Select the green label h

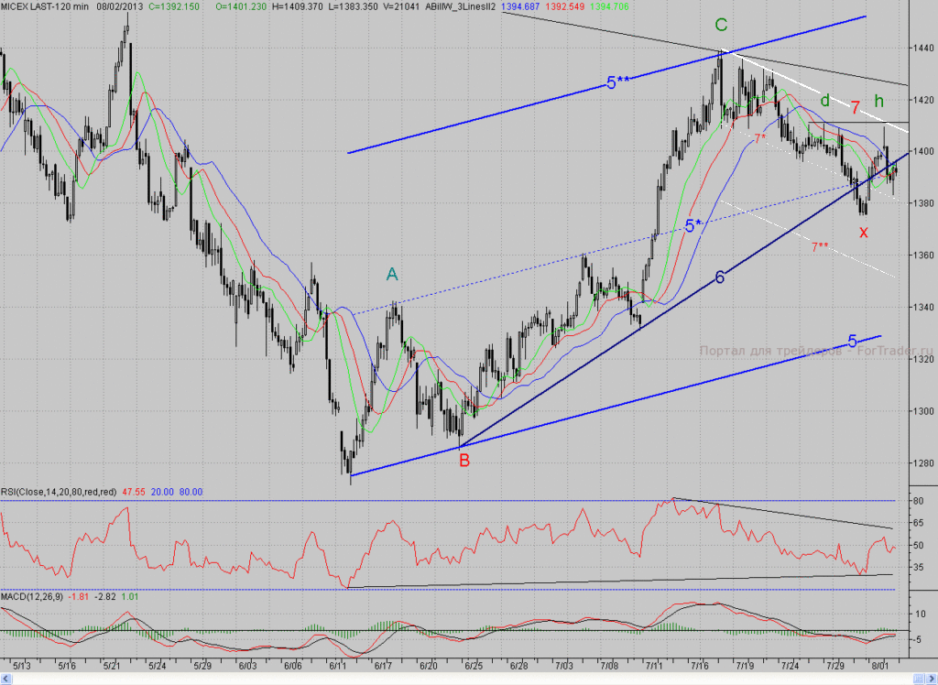click(x=878, y=101)
